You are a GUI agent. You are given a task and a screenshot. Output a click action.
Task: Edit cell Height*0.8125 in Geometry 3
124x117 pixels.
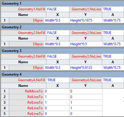[x=86, y=68]
